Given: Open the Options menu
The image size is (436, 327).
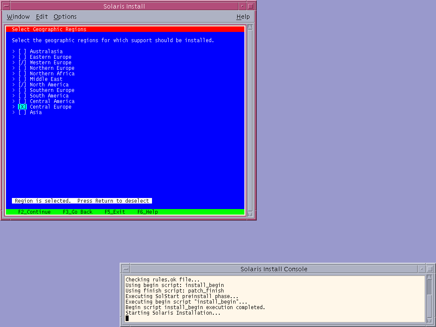Looking at the screenshot, I should tap(65, 17).
